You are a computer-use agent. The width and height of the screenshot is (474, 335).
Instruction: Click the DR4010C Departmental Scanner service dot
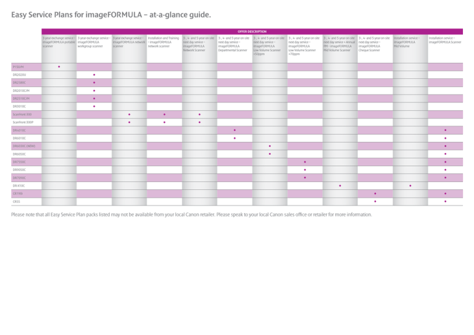tap(235, 130)
